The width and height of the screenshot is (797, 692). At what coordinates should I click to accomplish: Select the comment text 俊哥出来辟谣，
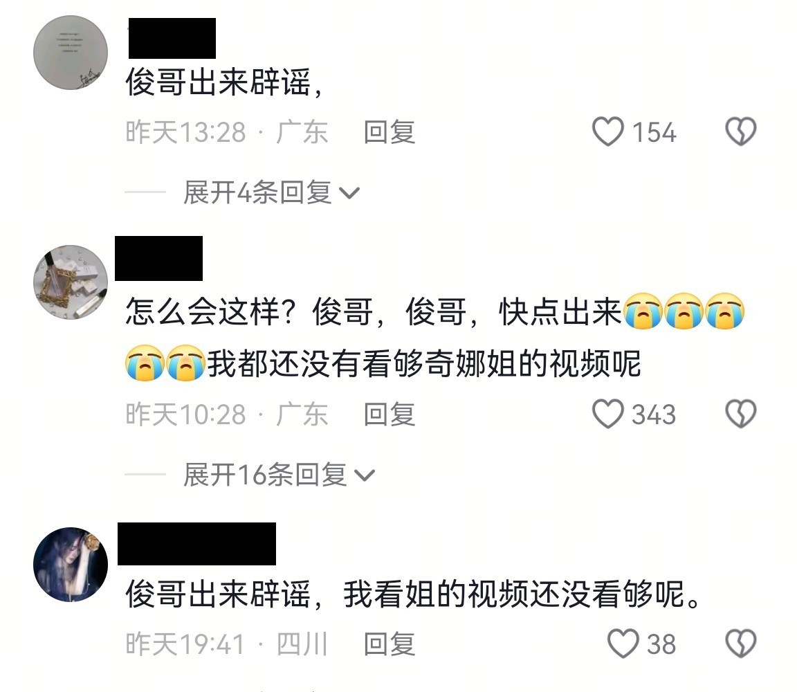(x=224, y=82)
